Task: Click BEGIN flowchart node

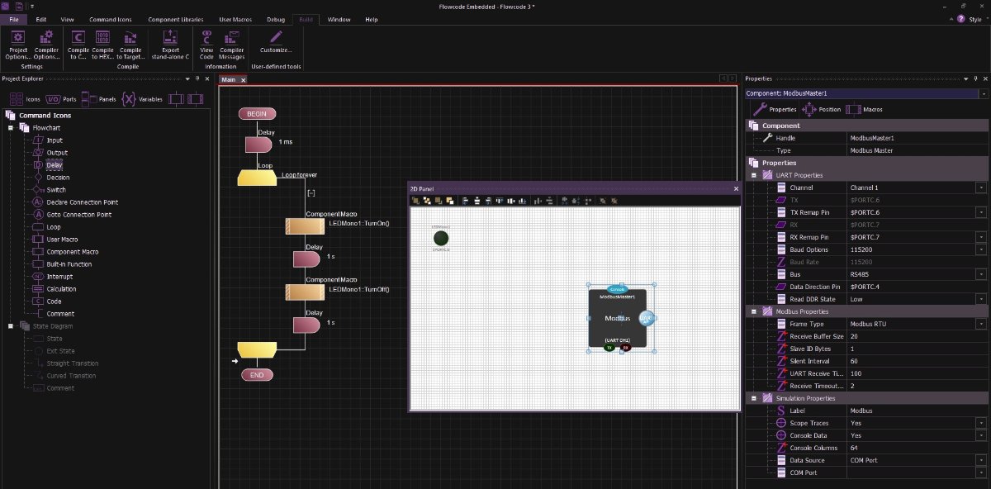Action: (x=257, y=114)
